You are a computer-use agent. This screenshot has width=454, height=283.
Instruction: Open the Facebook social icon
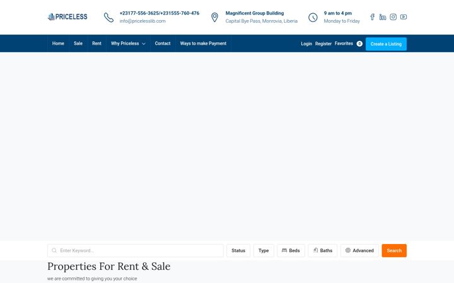pyautogui.click(x=373, y=17)
